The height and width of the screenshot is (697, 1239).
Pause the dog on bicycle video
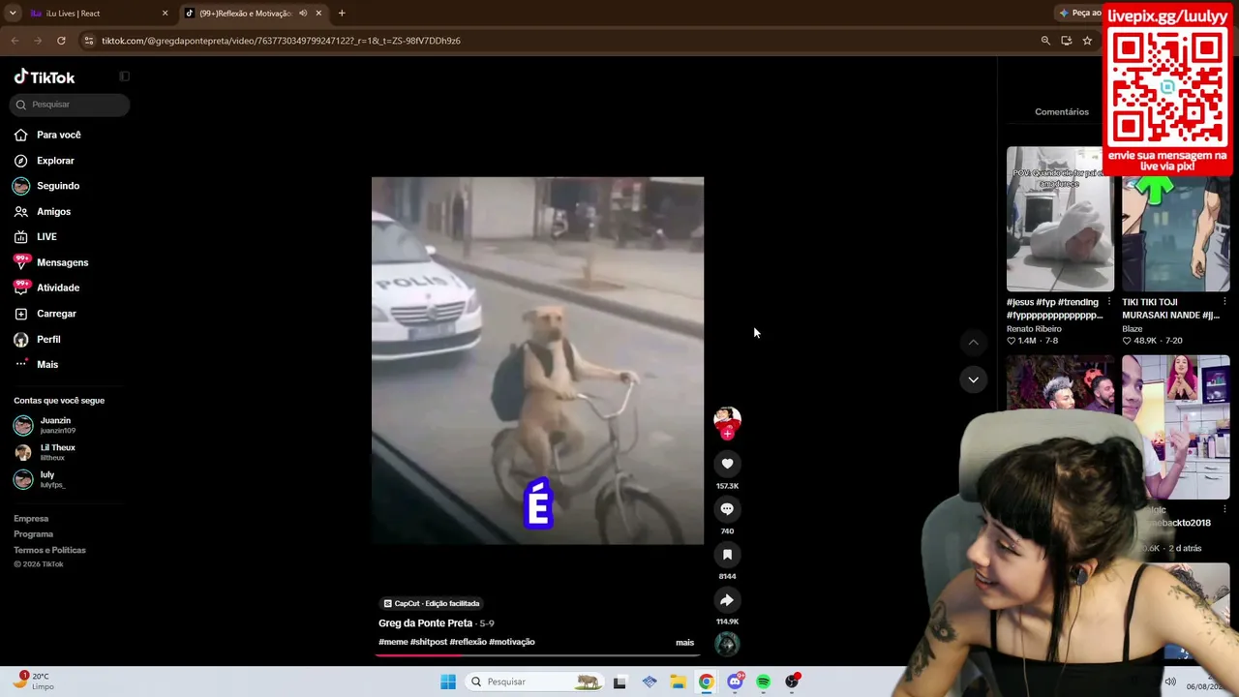point(537,360)
